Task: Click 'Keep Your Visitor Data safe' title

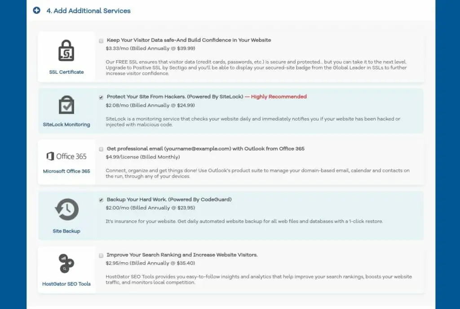Action: pyautogui.click(x=189, y=40)
